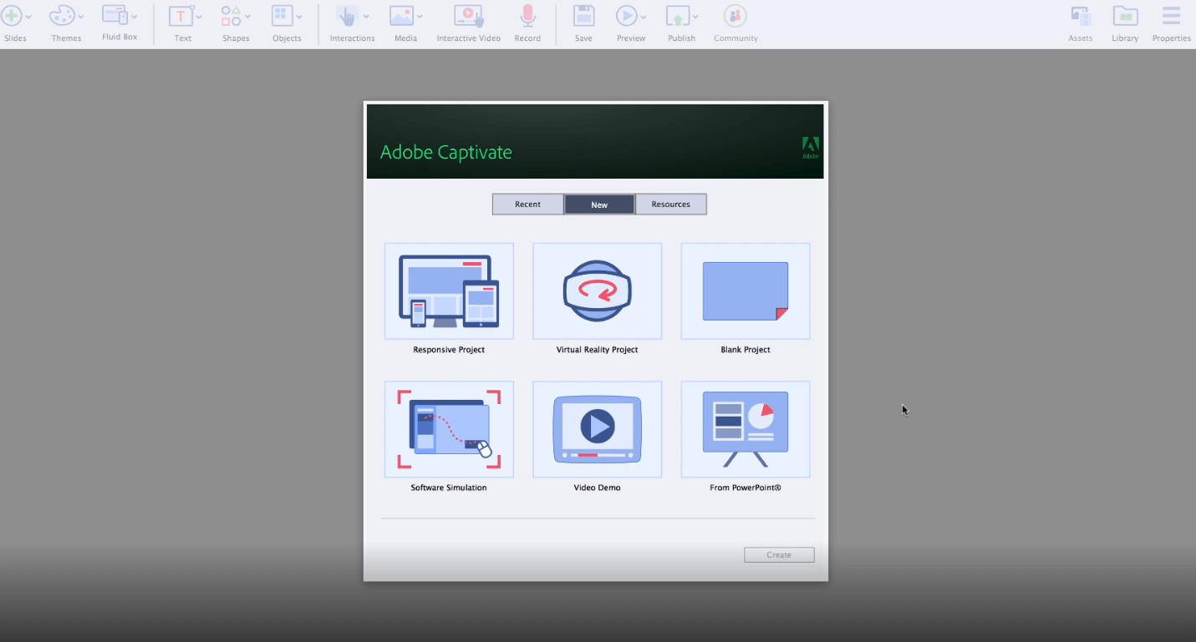Viewport: 1196px width, 642px height.
Task: Open the Themes palette icon
Action: [x=62, y=15]
